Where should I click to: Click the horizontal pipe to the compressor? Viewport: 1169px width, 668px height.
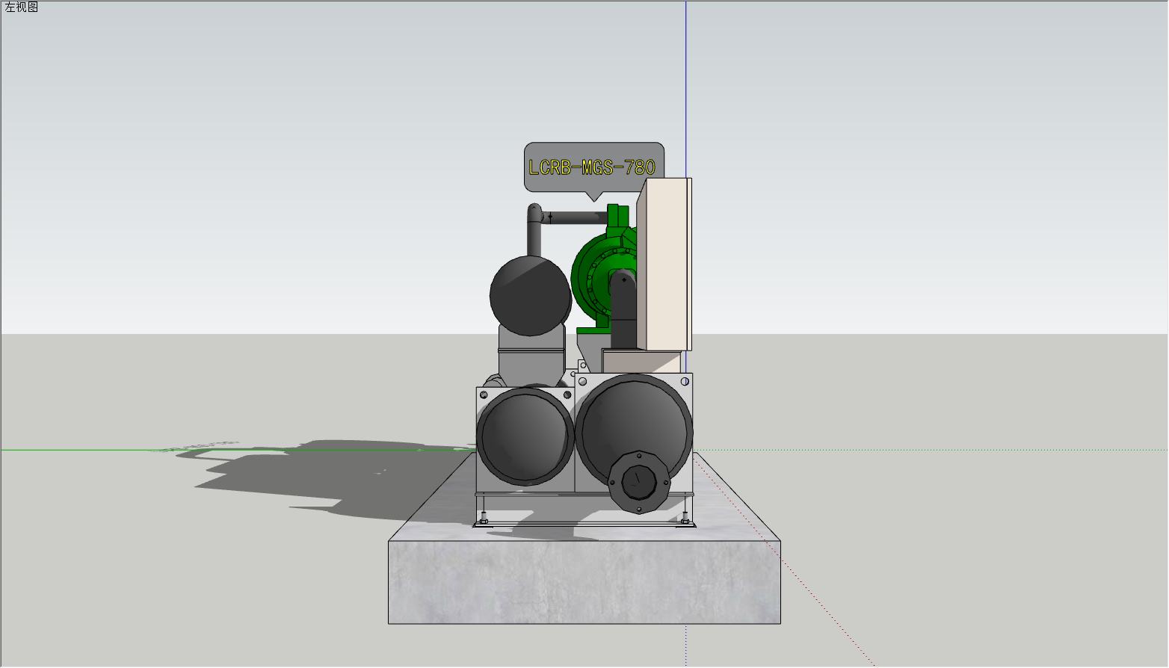coord(577,217)
